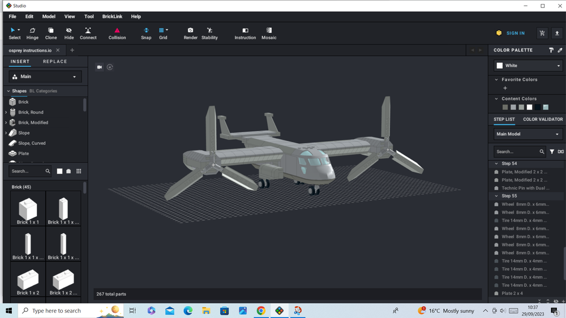
Task: Open Chrome from the taskbar
Action: (x=261, y=311)
